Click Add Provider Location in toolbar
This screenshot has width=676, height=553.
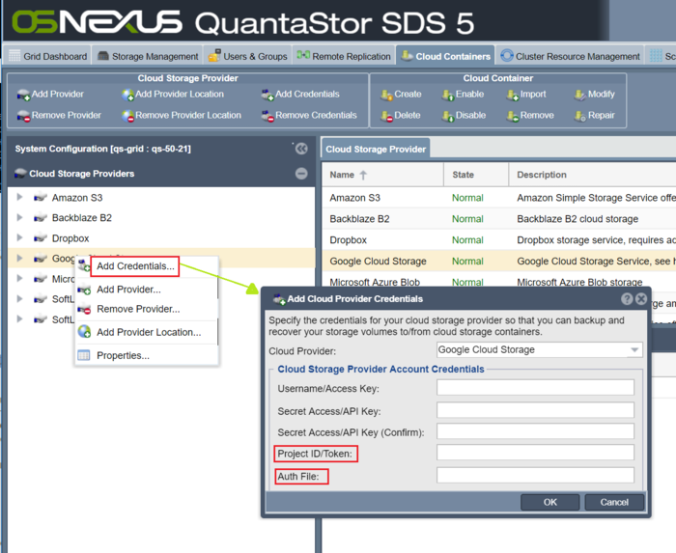(x=172, y=95)
